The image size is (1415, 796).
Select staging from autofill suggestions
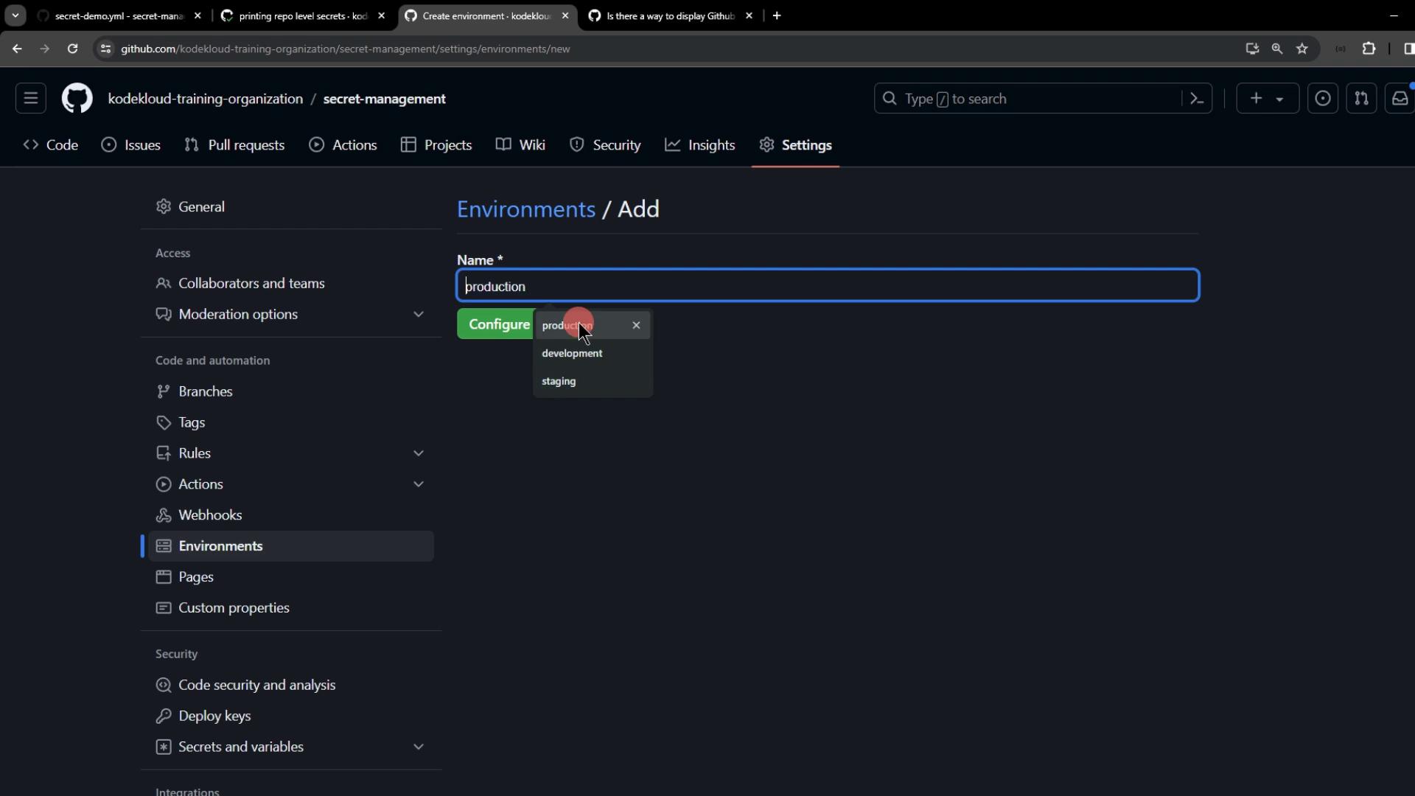tap(559, 381)
